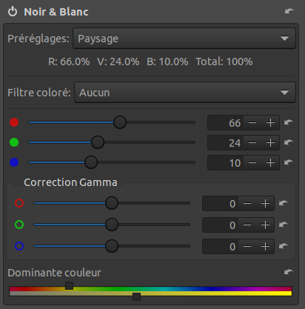
Task: Reset the red channel mixer slider
Action: pyautogui.click(x=289, y=122)
